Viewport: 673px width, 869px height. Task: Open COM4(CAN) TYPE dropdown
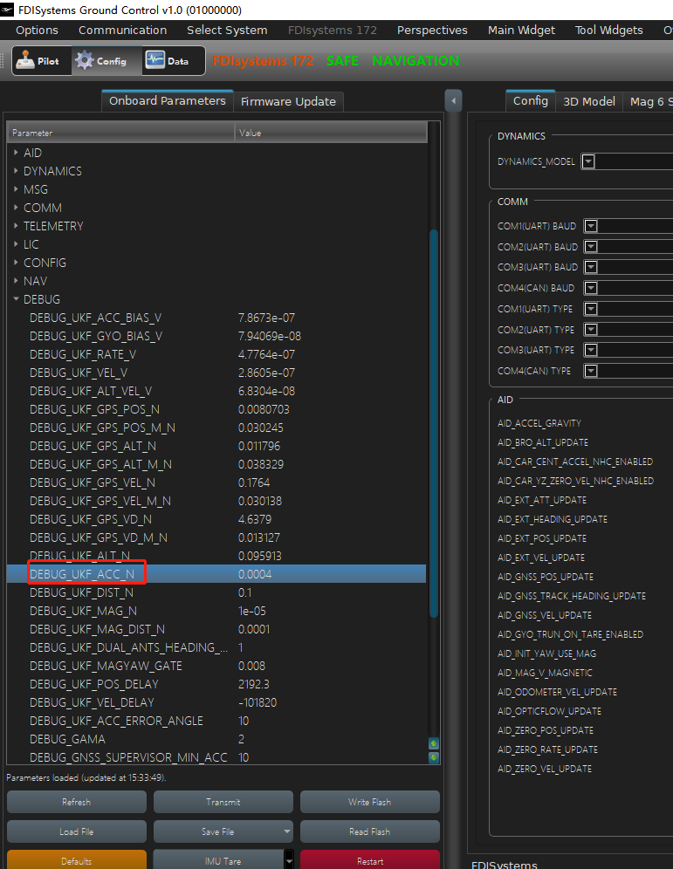point(591,371)
